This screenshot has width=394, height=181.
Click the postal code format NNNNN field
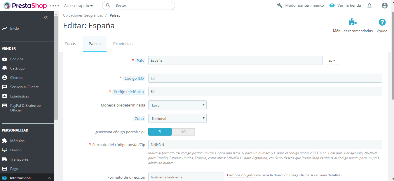(265, 145)
